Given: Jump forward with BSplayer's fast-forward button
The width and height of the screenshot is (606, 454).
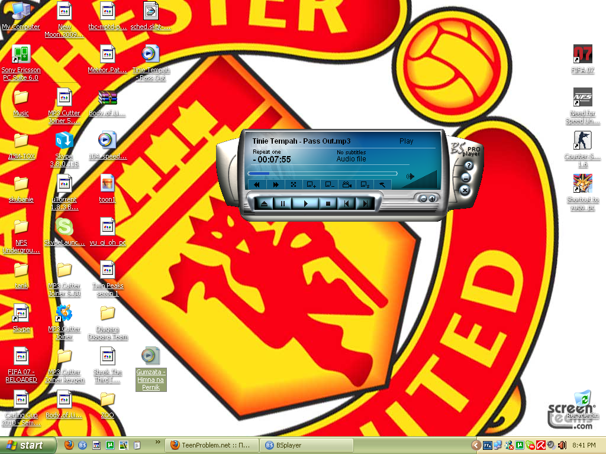Looking at the screenshot, I should click(276, 185).
